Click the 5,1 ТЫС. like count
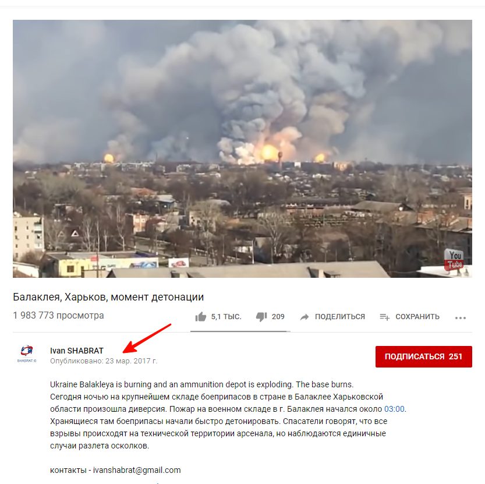485x484 pixels. [226, 317]
